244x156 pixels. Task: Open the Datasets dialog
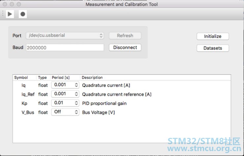click(213, 48)
